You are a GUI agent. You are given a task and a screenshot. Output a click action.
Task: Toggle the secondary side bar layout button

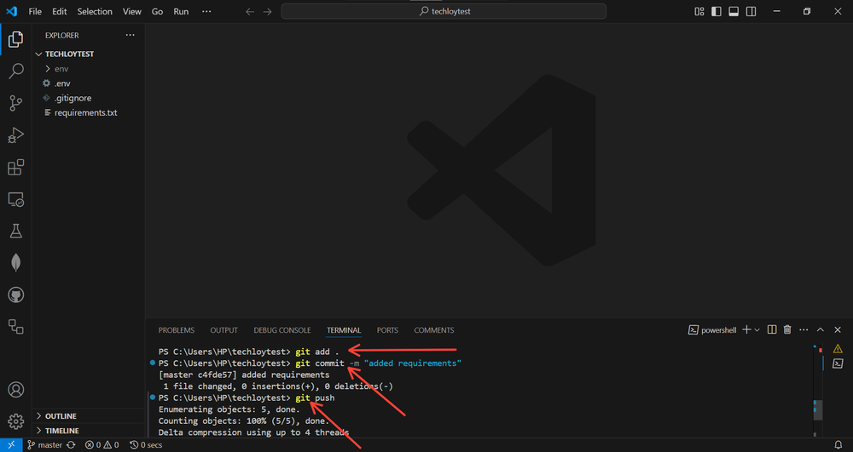(750, 12)
